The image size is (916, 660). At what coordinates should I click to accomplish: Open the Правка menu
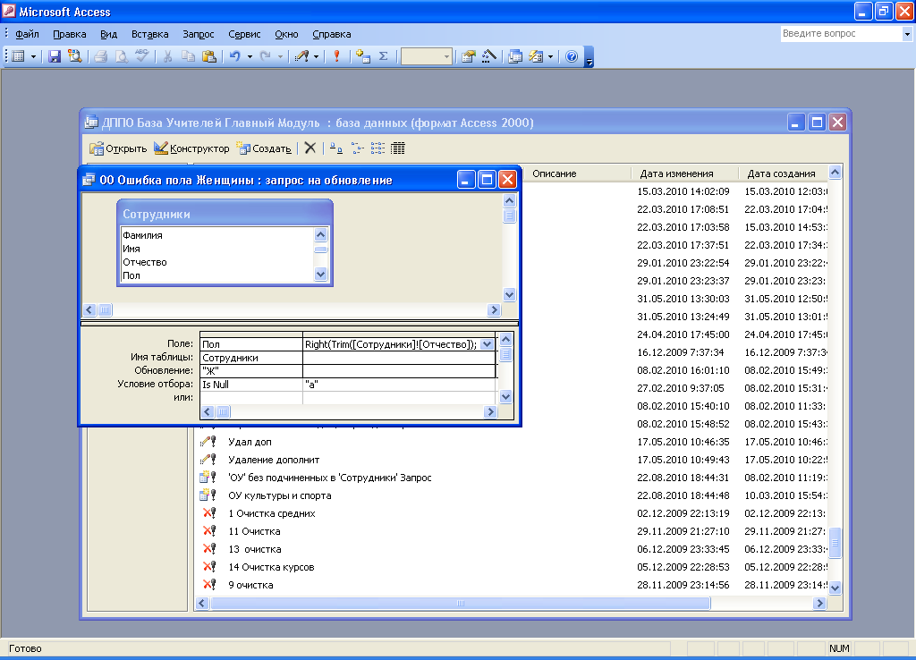tap(70, 34)
